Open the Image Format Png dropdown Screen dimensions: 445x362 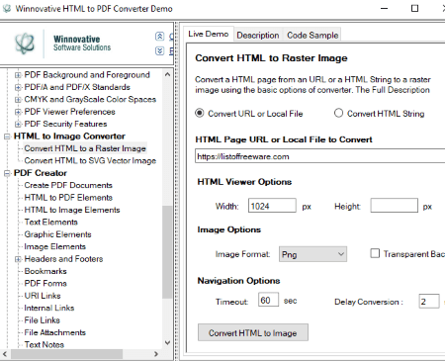[x=312, y=254]
